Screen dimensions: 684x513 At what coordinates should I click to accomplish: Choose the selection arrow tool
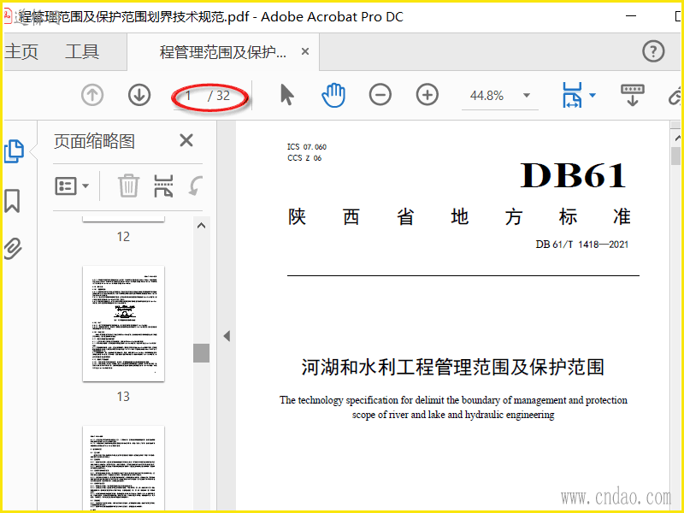286,95
